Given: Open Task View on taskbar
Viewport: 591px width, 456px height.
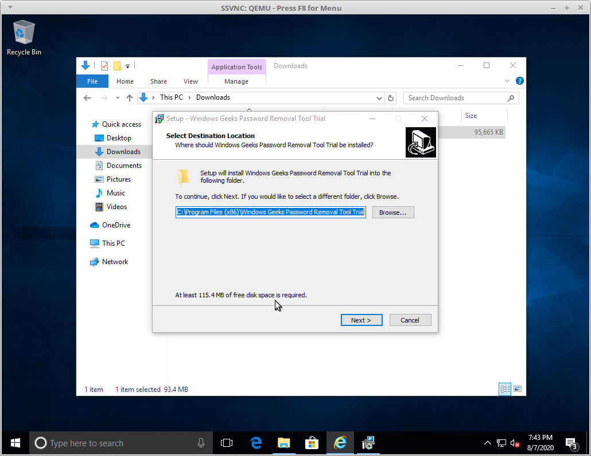Looking at the screenshot, I should click(227, 443).
